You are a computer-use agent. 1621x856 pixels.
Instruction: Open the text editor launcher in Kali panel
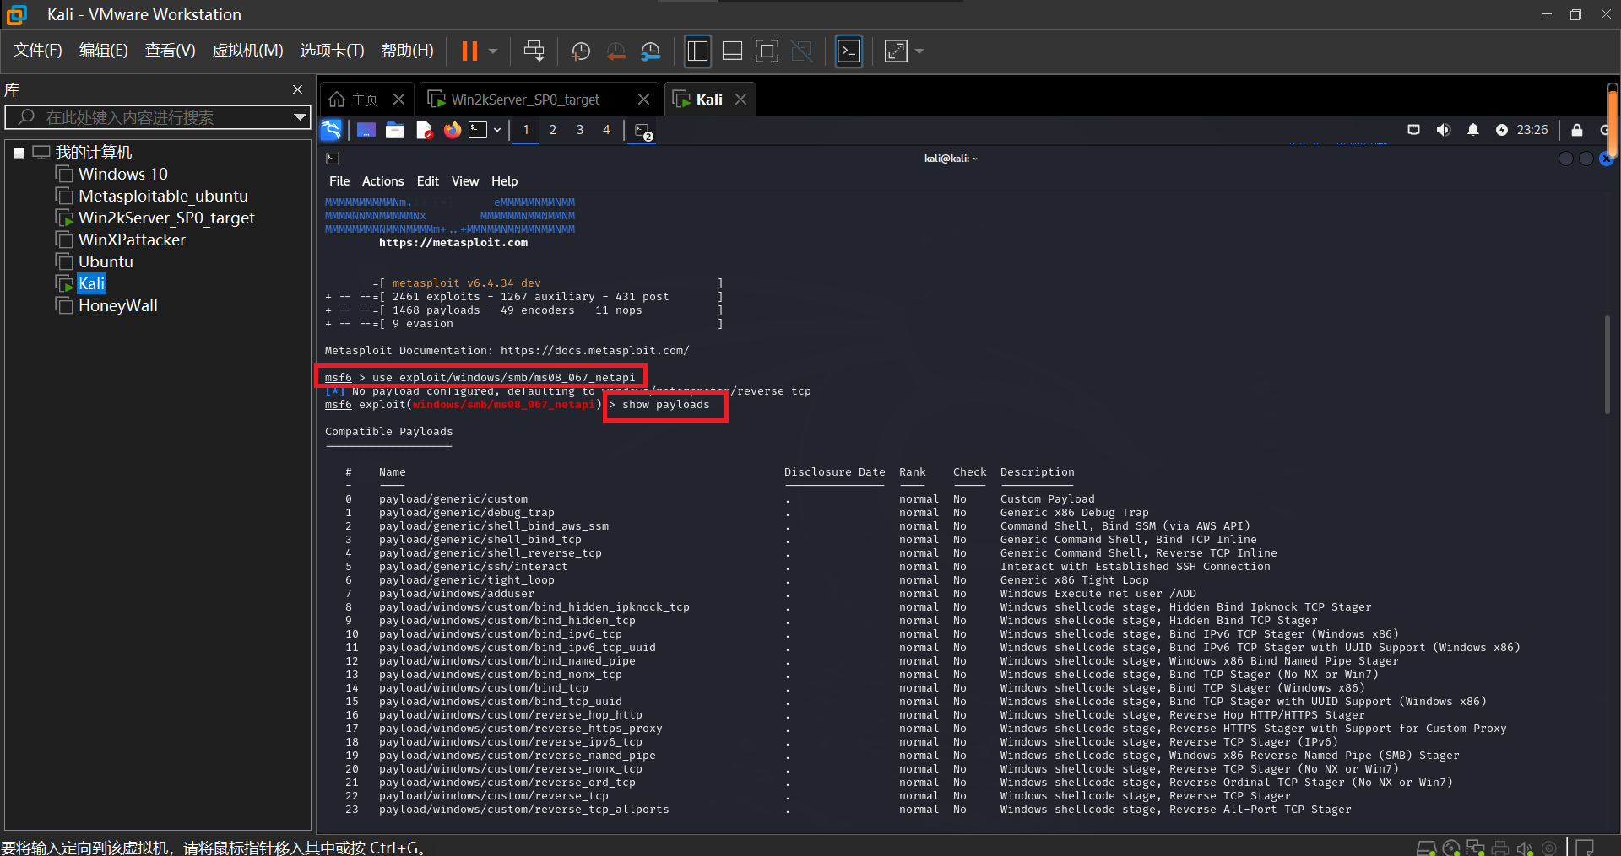click(x=424, y=130)
